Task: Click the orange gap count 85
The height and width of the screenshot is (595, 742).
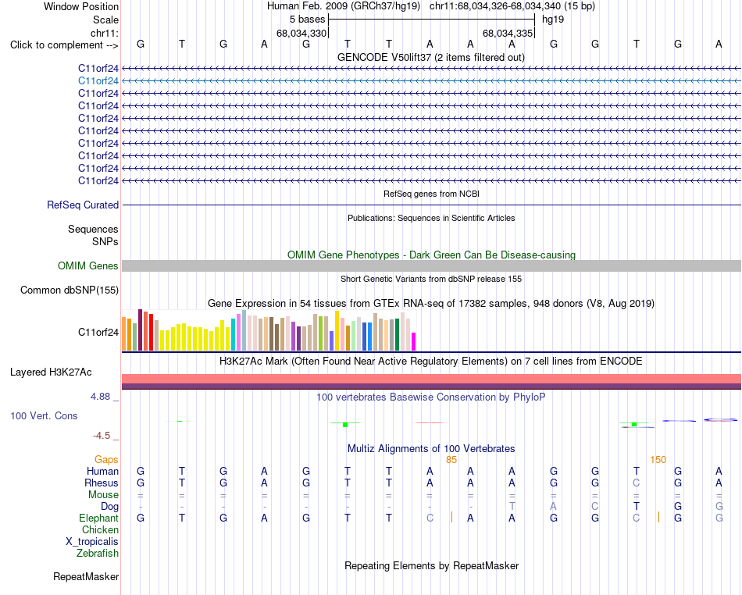Action: (451, 460)
